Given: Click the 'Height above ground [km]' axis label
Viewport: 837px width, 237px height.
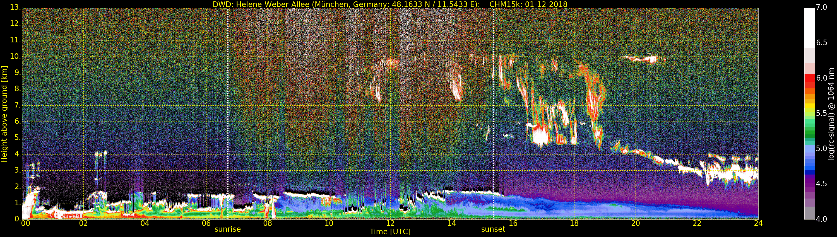Looking at the screenshot, I should tap(4, 114).
